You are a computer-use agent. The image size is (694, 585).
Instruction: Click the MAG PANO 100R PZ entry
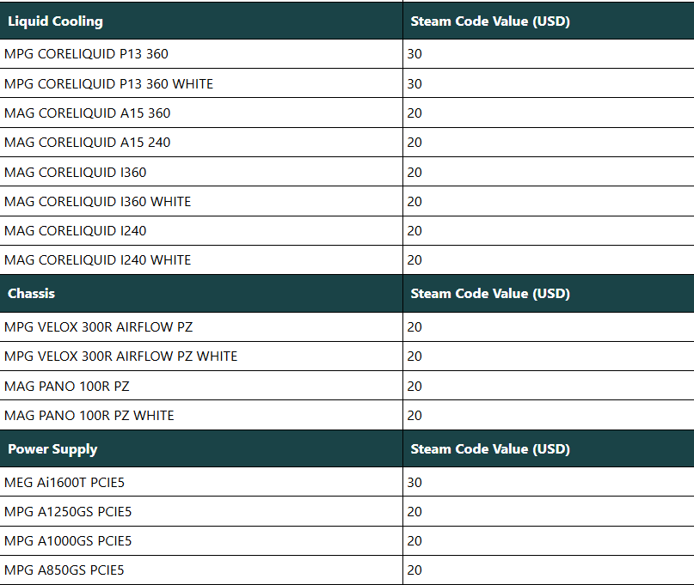347,386
